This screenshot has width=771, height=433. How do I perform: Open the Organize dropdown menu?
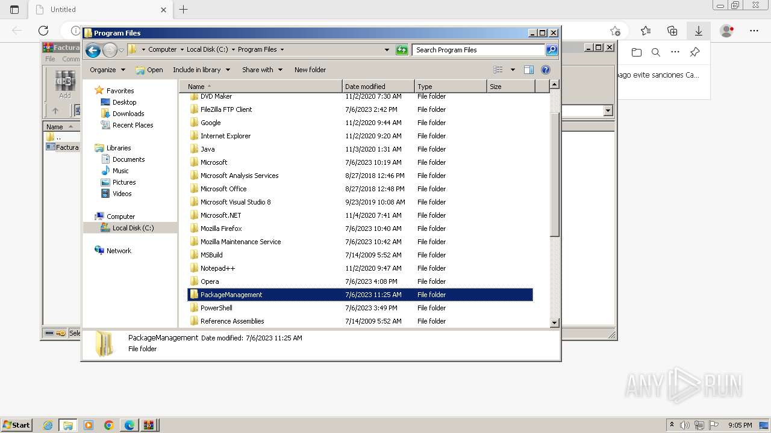pyautogui.click(x=107, y=70)
